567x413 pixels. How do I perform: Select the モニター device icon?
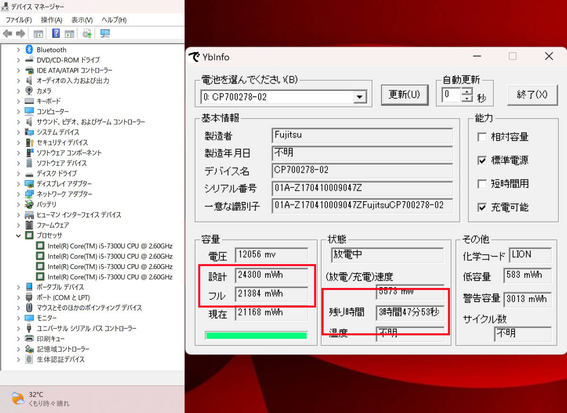pyautogui.click(x=29, y=318)
